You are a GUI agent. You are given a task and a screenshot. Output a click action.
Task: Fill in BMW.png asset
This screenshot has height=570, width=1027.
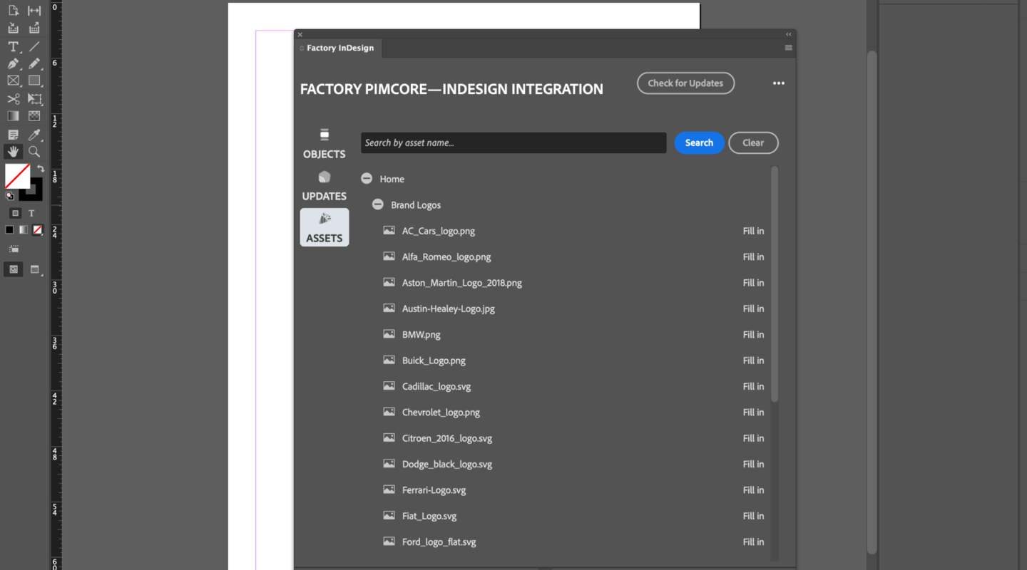pyautogui.click(x=753, y=334)
